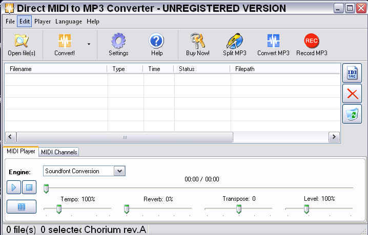Click the playback position slider thumb

pos(46,189)
